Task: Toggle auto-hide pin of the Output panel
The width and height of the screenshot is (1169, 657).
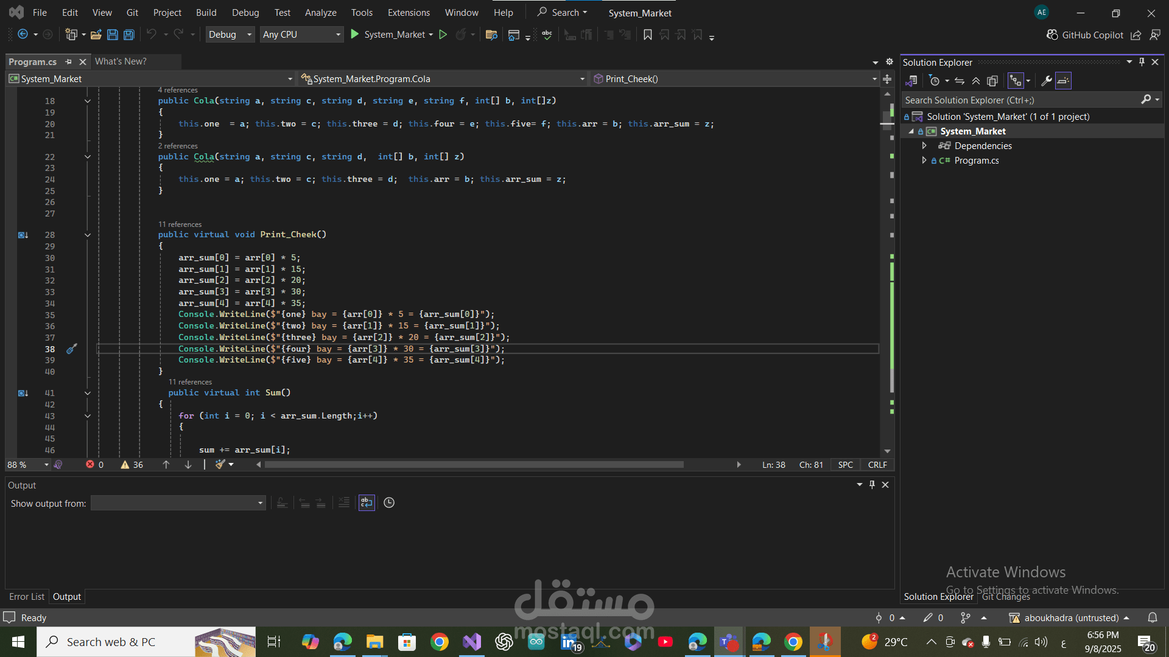Action: point(872,485)
